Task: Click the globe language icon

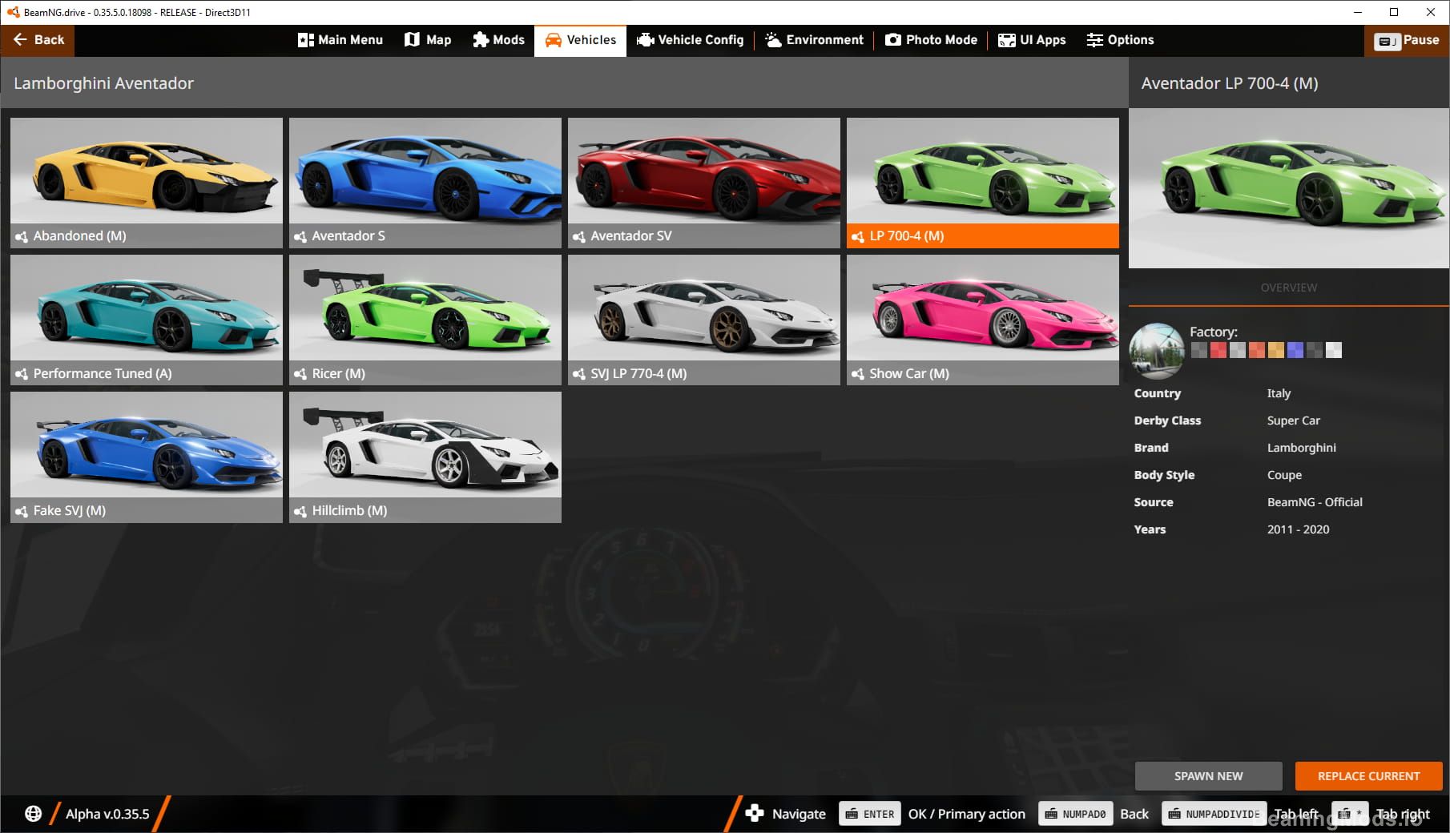Action: (x=33, y=814)
